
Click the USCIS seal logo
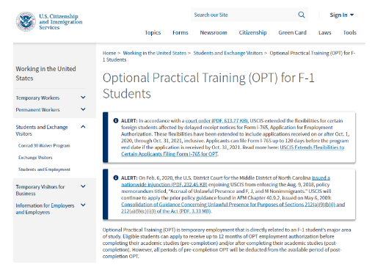pos(26,21)
